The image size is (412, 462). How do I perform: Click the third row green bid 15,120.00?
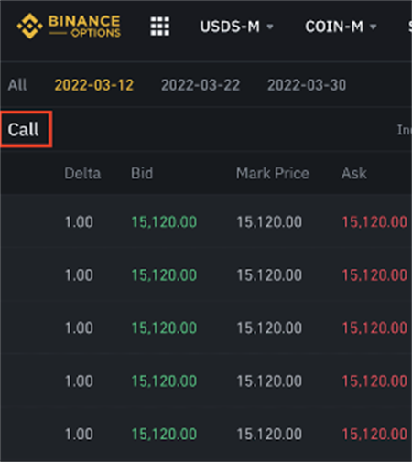[164, 328]
